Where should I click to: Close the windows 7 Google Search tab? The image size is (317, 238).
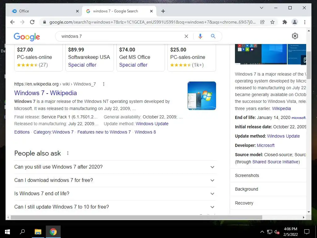coord(151,11)
